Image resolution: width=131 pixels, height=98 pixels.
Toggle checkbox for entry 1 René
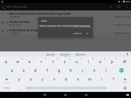pos(3,14)
